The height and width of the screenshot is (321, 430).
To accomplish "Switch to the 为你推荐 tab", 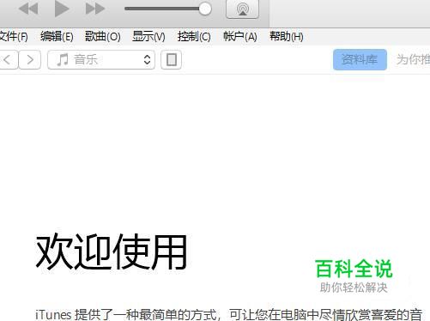I will coord(413,59).
